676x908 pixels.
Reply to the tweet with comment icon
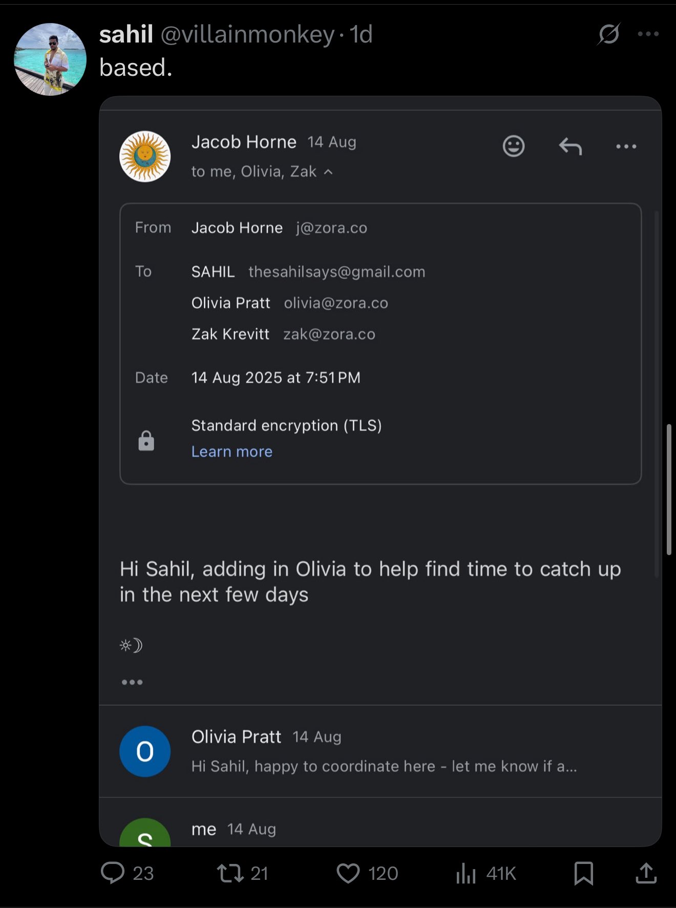[113, 873]
